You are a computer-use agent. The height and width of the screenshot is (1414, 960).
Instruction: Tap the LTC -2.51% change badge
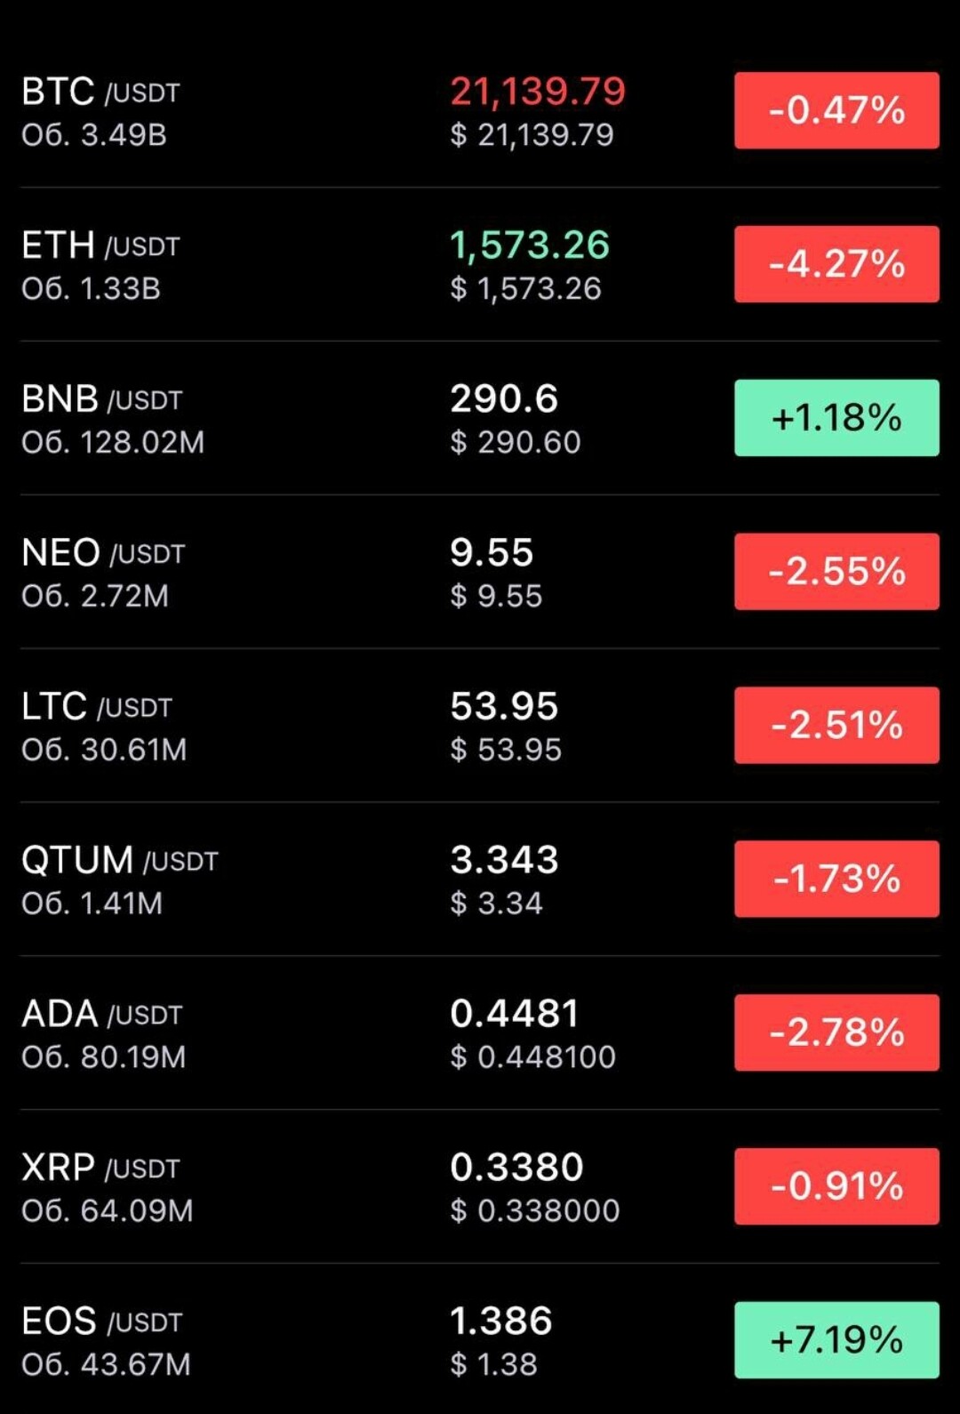(x=836, y=725)
